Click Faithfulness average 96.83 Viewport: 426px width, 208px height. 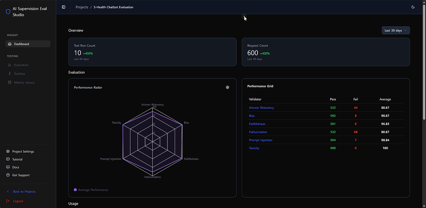pos(385,124)
